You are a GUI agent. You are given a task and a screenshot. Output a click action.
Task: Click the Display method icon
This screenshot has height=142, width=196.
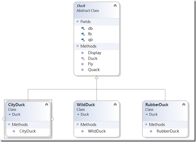pos(83,53)
